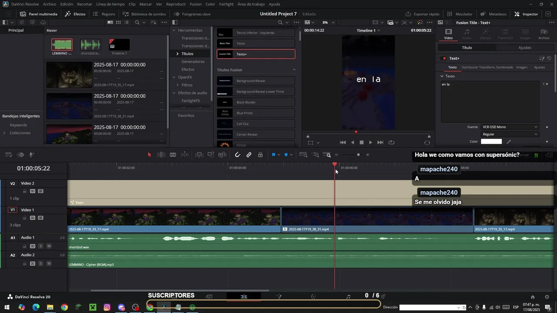
Task: Open the Fuente font dropdown
Action: tap(510, 127)
